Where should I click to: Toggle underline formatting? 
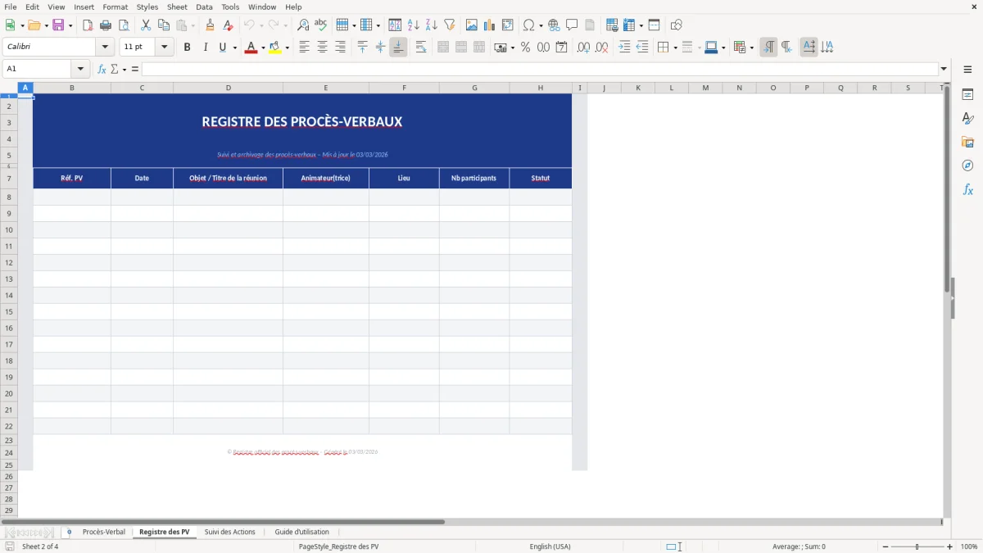[x=222, y=47]
